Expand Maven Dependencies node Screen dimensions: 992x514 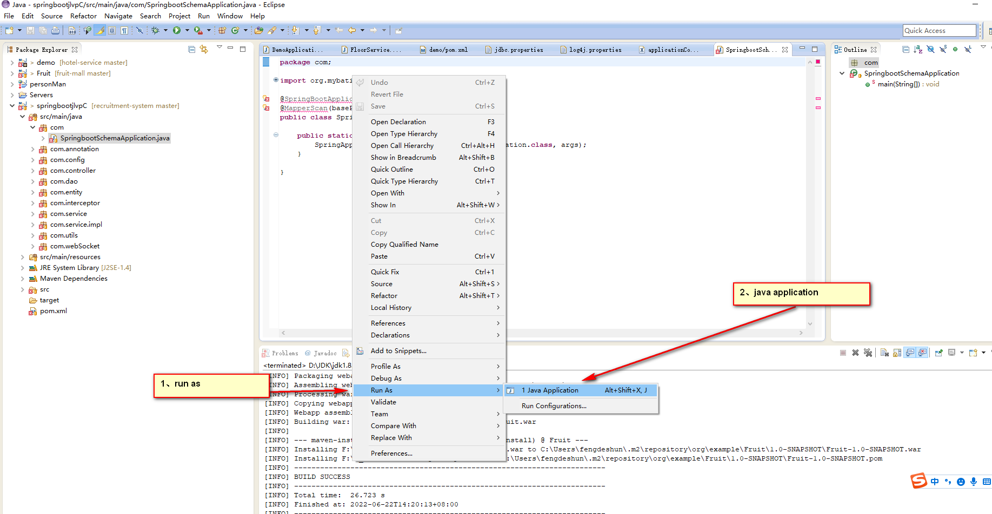[22, 279]
